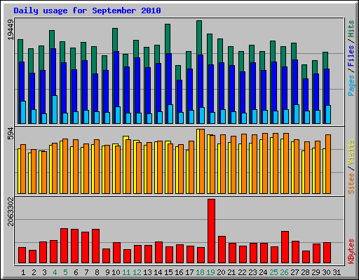Click the 'Pages' legend label
The height and width of the screenshot is (280, 359).
351,85
